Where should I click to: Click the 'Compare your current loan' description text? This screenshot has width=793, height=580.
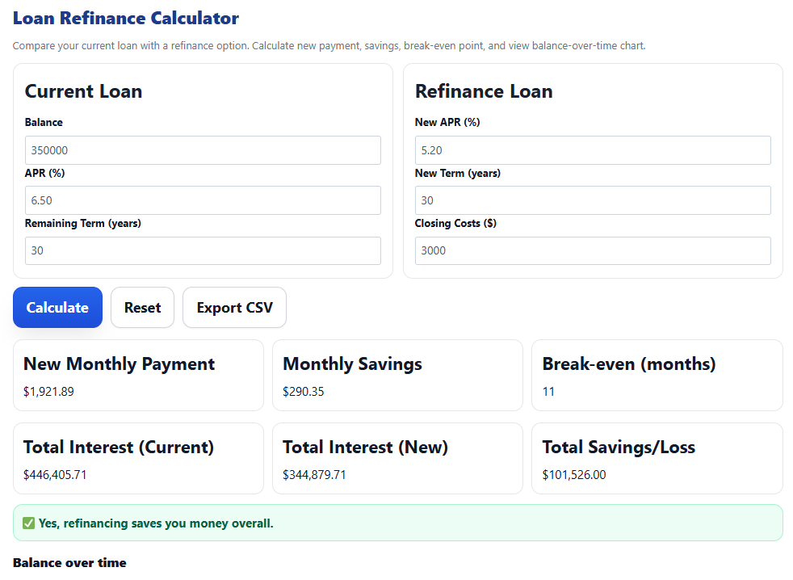pyautogui.click(x=329, y=45)
